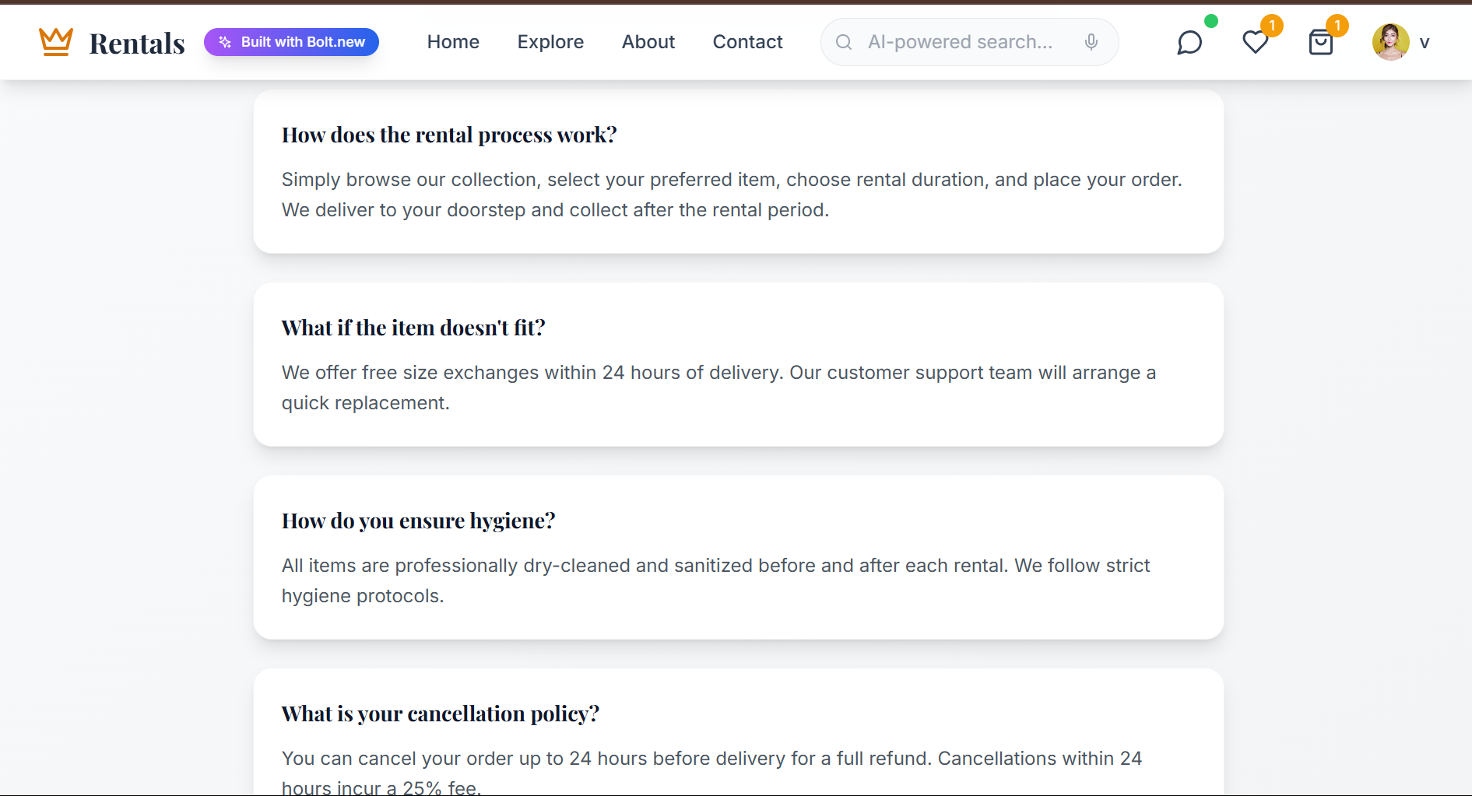Navigate to the About page
Screen dimensions: 1472x796
coord(648,42)
